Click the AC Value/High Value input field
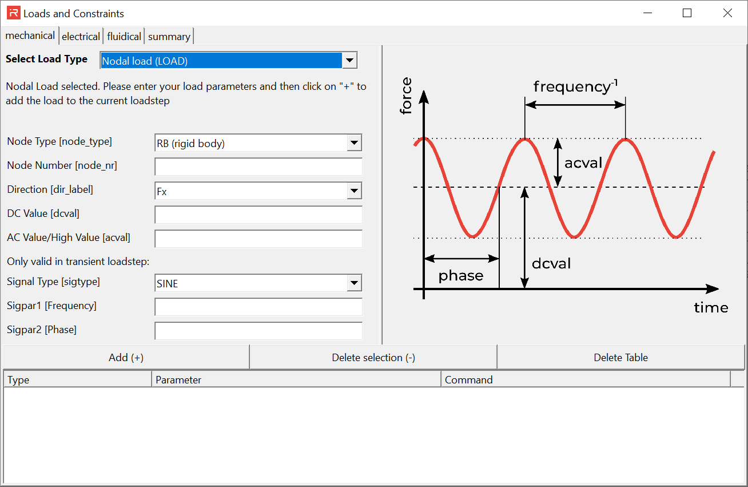 click(258, 239)
